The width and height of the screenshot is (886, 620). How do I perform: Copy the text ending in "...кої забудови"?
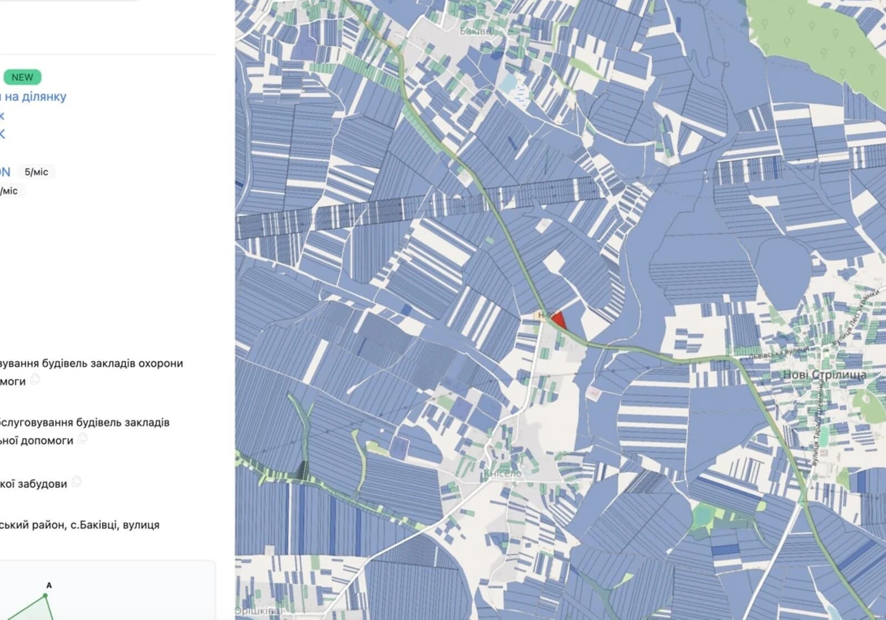point(76,482)
